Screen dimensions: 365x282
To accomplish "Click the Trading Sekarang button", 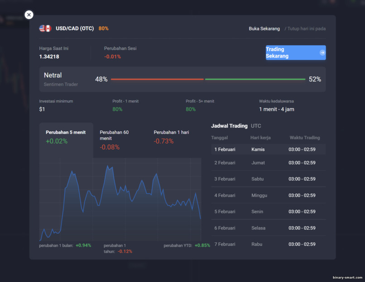I will (x=296, y=53).
